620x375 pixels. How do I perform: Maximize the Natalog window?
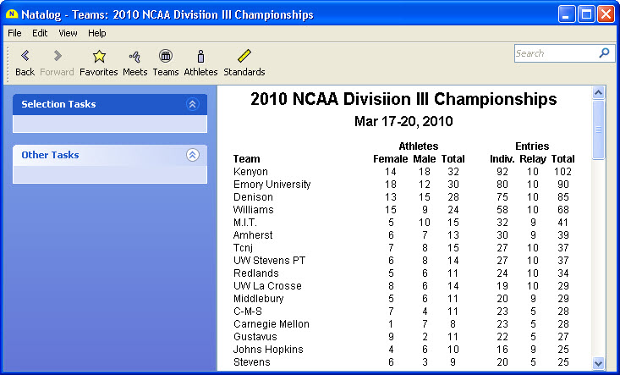click(586, 14)
